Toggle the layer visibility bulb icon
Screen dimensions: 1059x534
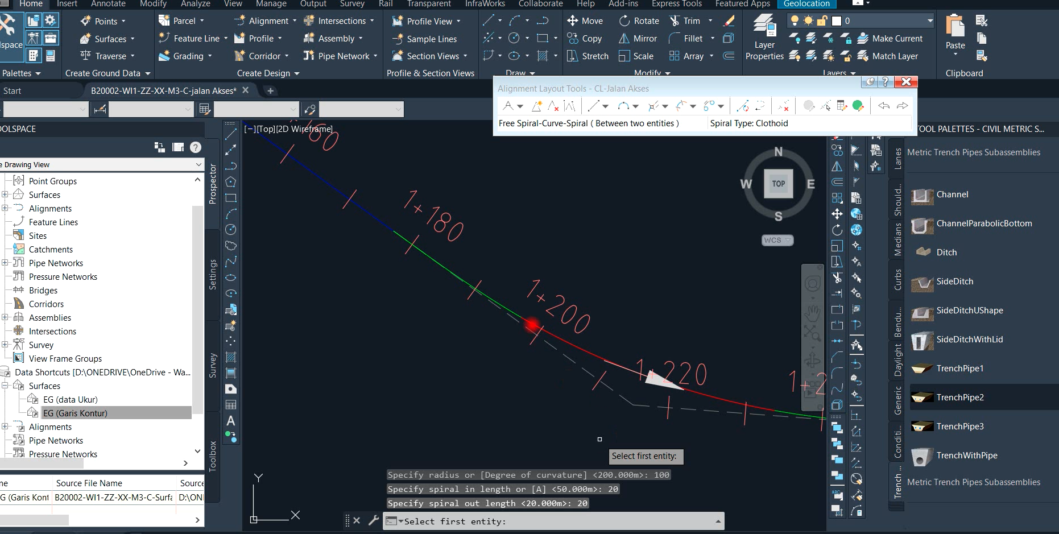pos(794,20)
